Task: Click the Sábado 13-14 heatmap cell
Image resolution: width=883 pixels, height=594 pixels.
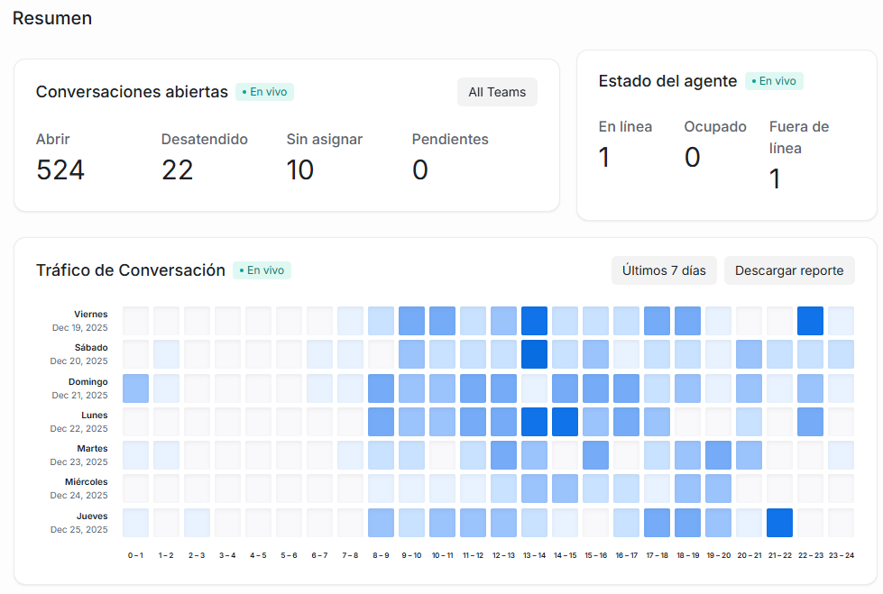Action: (534, 354)
